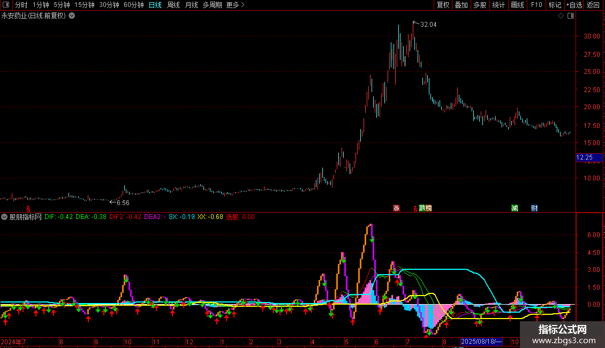The image size is (605, 348).
Task: Open the 画线 drawing tools
Action: (x=517, y=5)
